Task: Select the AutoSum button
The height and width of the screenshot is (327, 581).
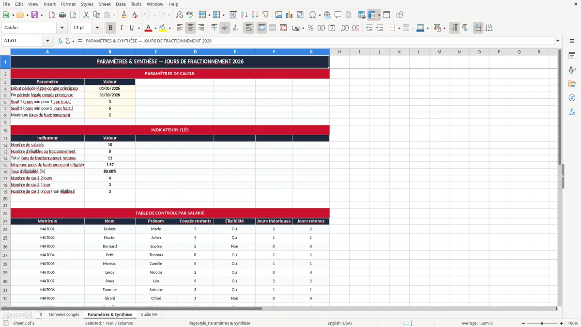Action: pyautogui.click(x=68, y=41)
